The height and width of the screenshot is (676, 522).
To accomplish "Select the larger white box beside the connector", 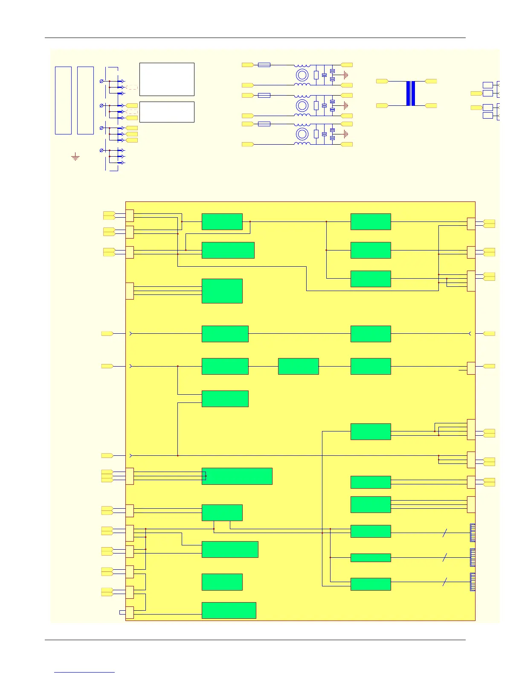I will [x=167, y=79].
